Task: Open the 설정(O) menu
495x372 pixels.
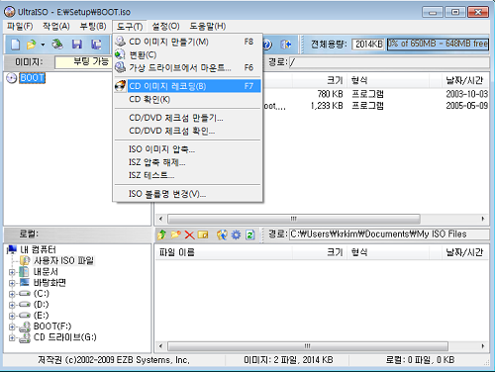Action: click(165, 26)
